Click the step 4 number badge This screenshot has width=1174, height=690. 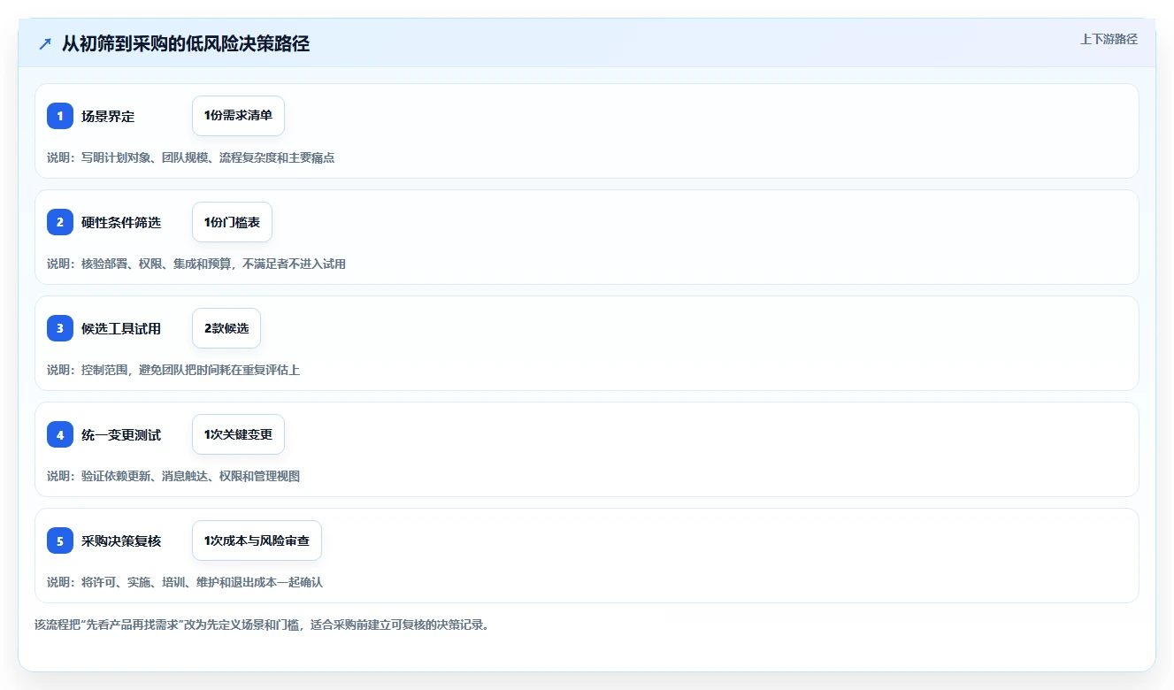[60, 434]
